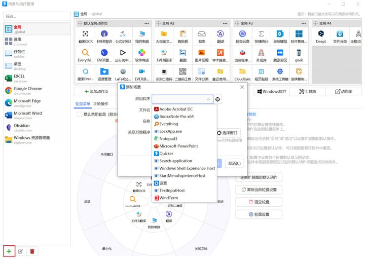Click the 取消(C) button in the dialog

coord(234,163)
